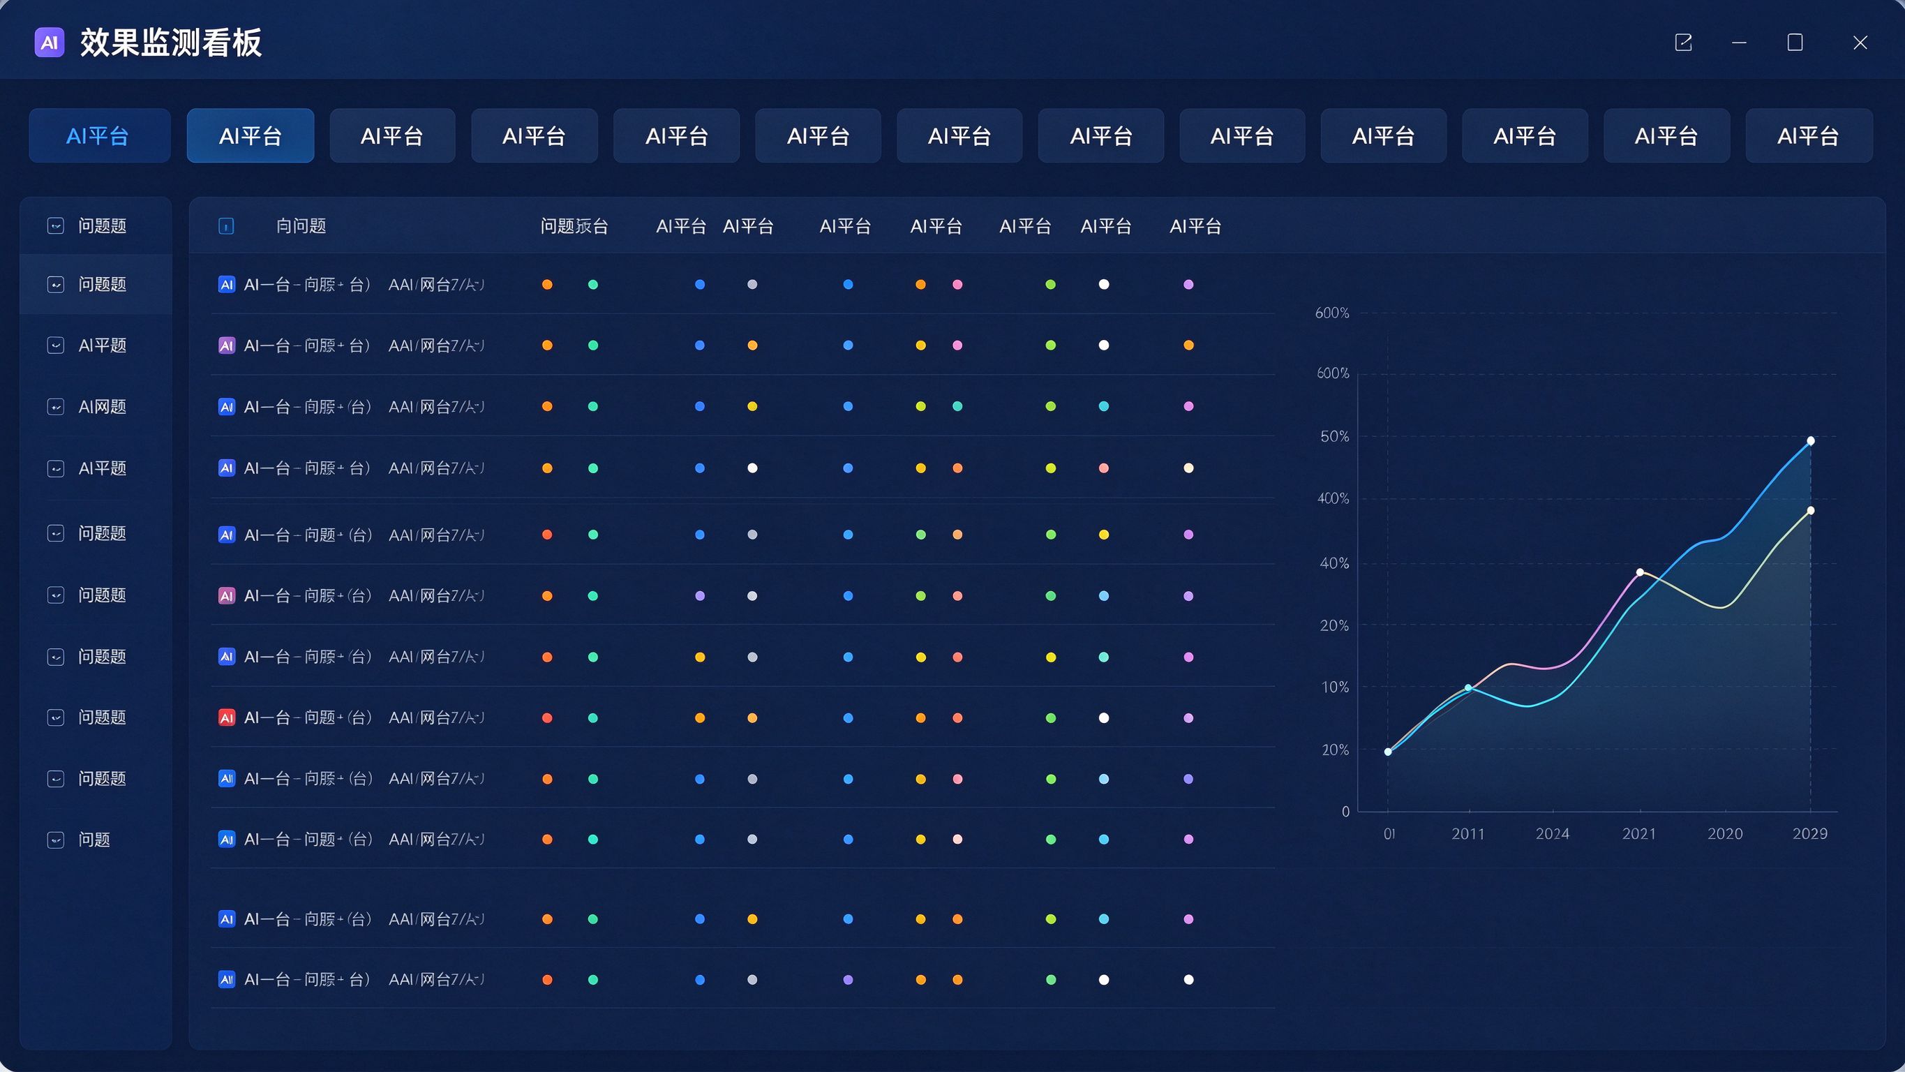1905x1072 pixels.
Task: Click the pink line's peak point above 2021
Action: click(1641, 572)
